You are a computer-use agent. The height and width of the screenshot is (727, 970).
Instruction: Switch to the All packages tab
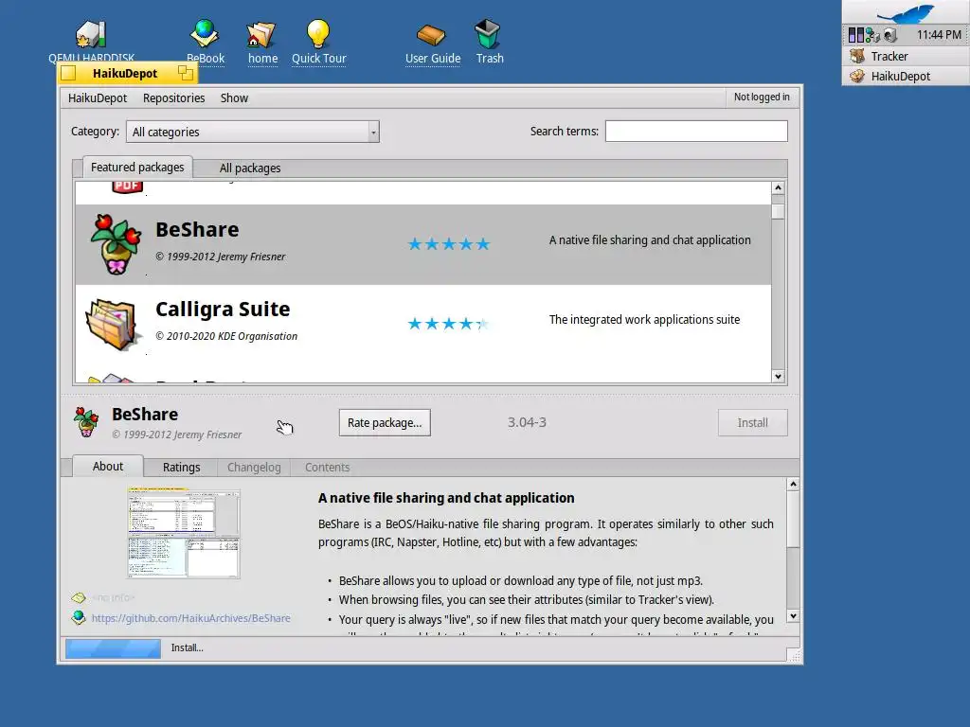pos(250,168)
